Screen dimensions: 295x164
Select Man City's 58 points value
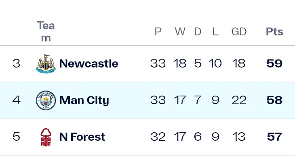[x=274, y=100]
